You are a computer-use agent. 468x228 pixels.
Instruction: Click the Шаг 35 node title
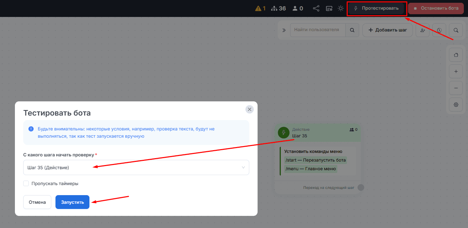point(300,136)
